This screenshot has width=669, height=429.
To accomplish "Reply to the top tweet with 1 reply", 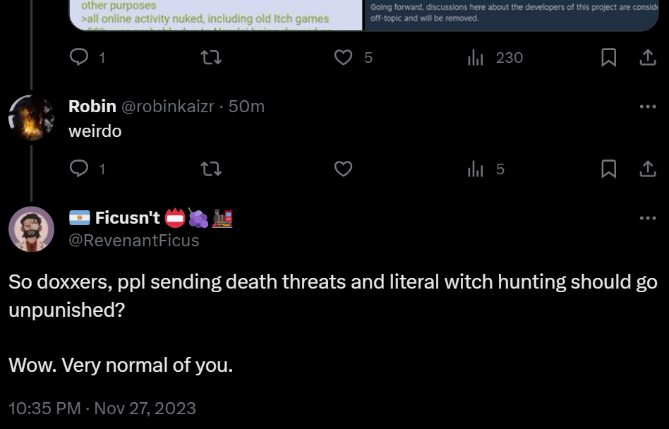I will pyautogui.click(x=80, y=58).
